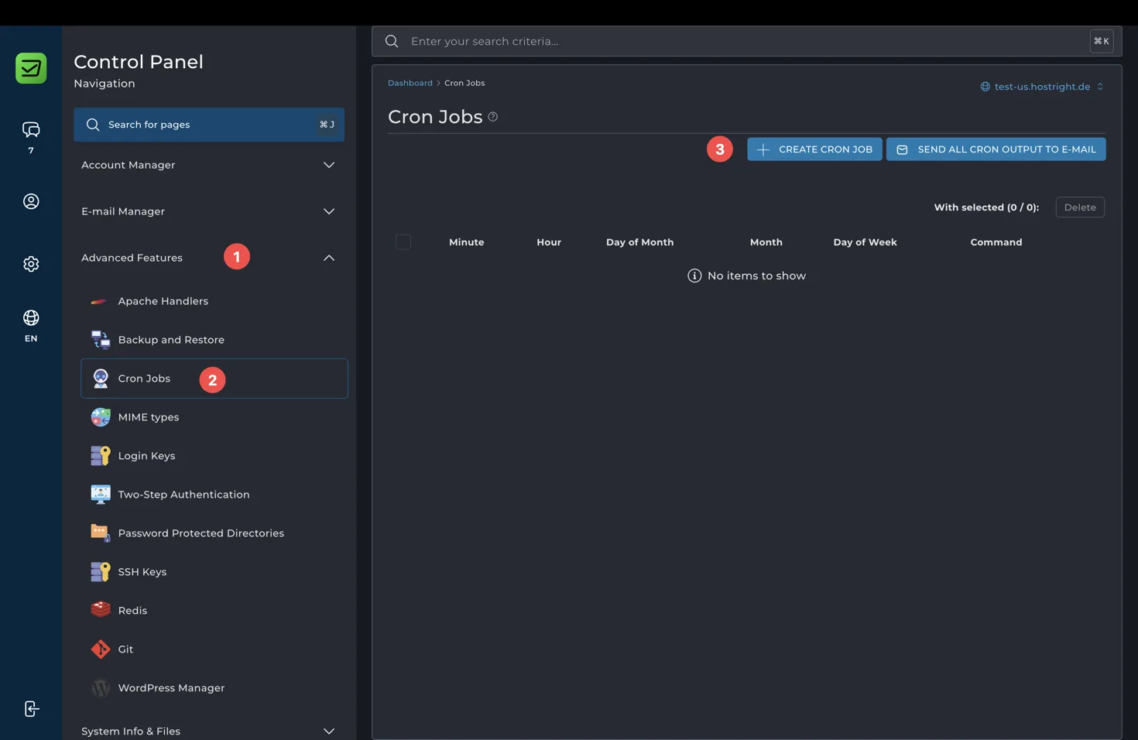Click the info icon next to No items
The width and height of the screenshot is (1138, 740).
click(694, 276)
